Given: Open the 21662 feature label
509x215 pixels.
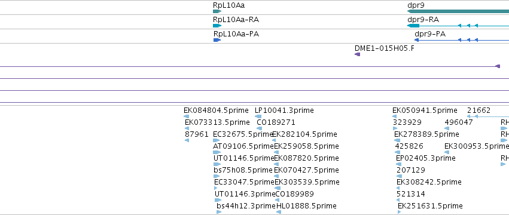Looking at the screenshot, I should point(479,110).
